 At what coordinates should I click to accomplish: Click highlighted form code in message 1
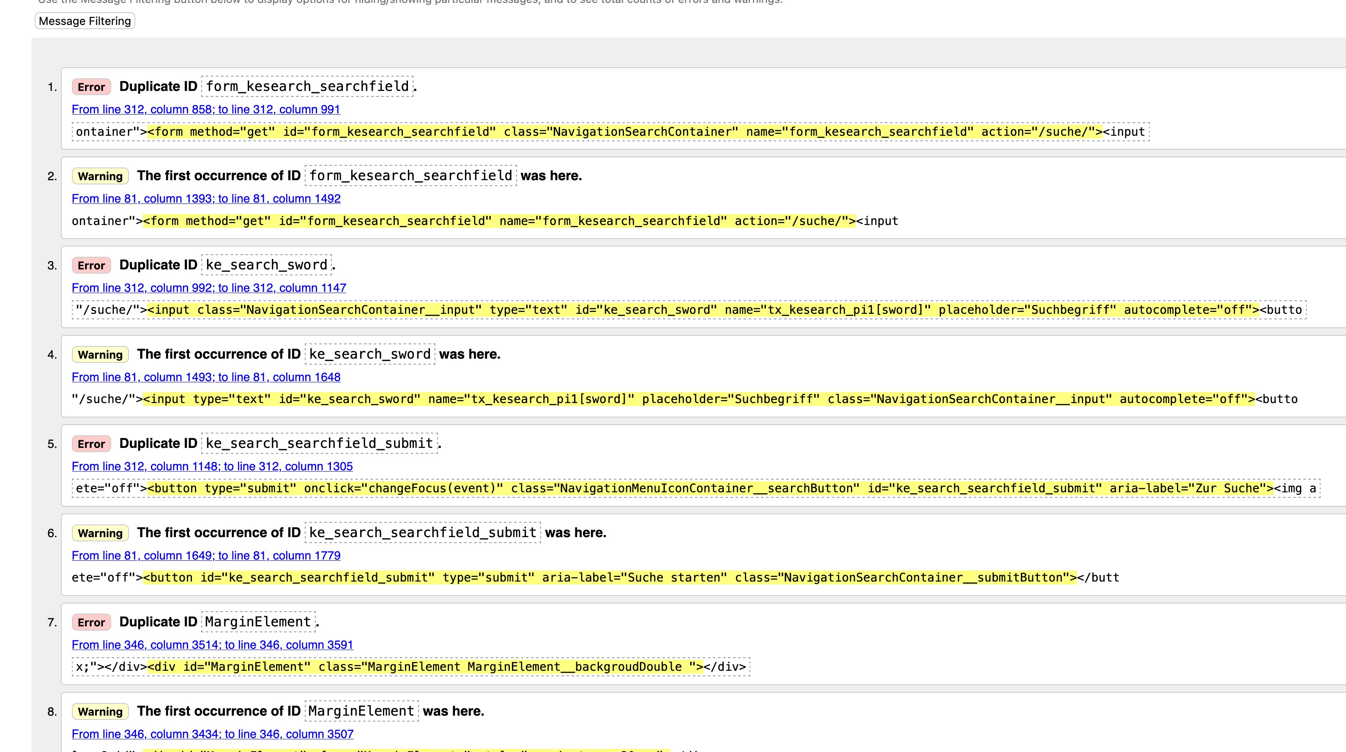click(x=624, y=132)
